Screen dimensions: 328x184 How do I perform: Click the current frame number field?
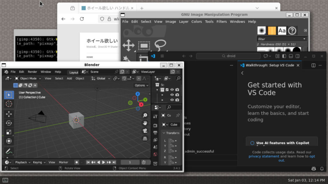click(x=130, y=162)
